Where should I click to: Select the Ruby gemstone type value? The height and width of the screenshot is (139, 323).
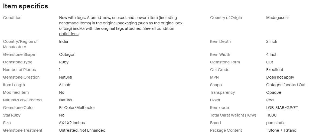[x=64, y=62]
